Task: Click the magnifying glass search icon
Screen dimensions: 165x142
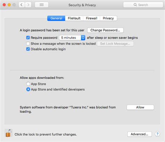Action: [135, 5]
